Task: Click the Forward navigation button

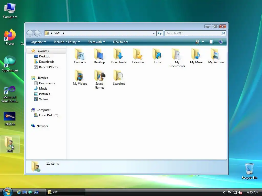Action: tap(37, 33)
